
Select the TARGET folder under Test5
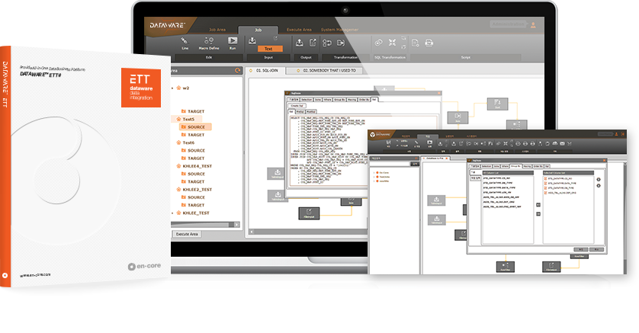coord(193,135)
